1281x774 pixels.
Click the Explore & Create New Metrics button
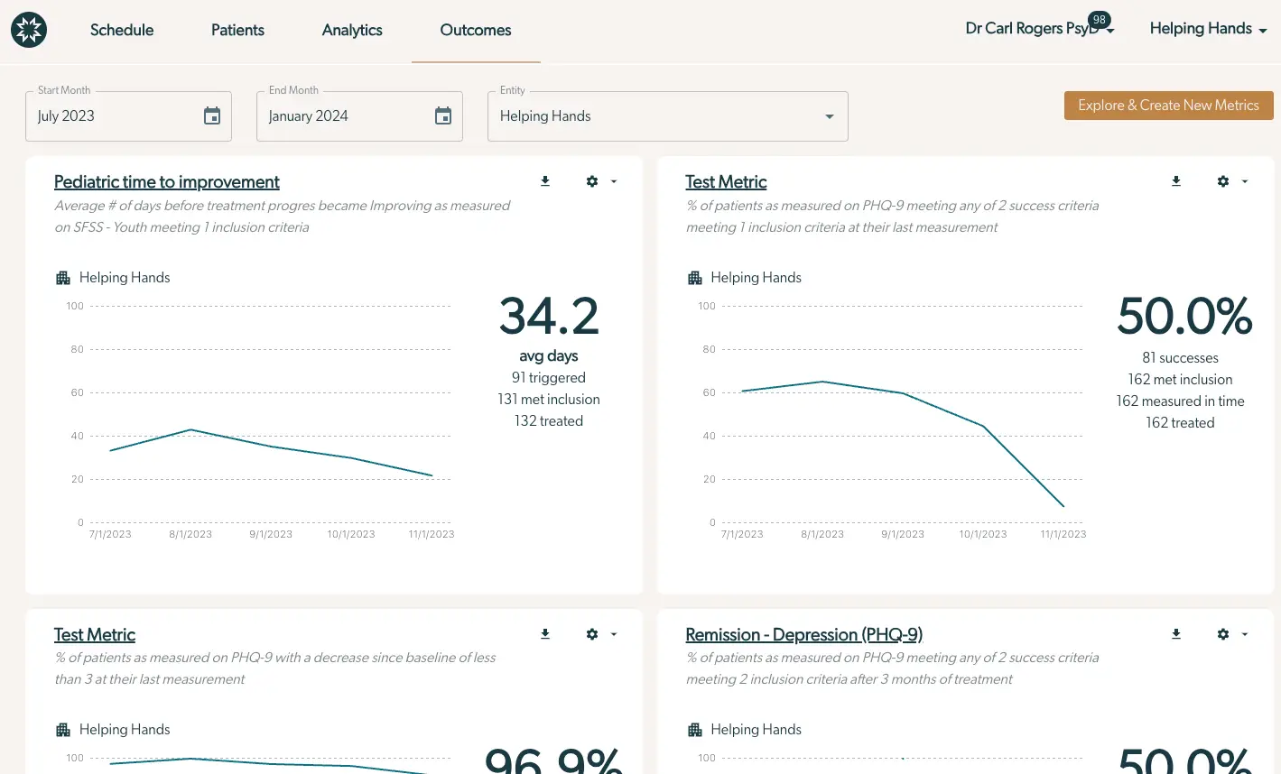1168,105
